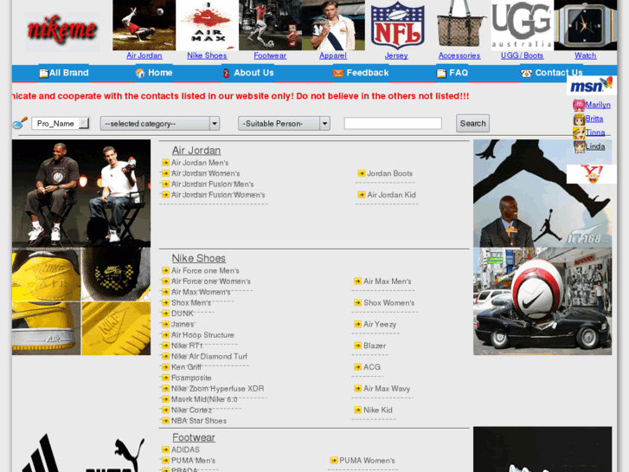The height and width of the screenshot is (472, 629).
Task: Open the Pro_Name dropdown
Action: tap(61, 123)
